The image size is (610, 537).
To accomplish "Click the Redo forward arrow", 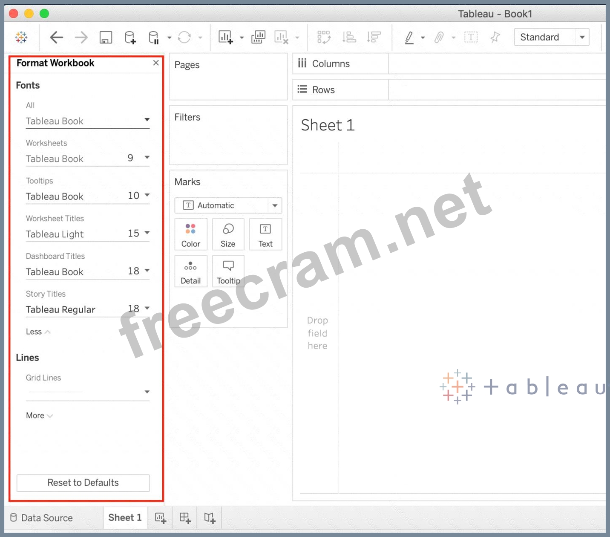I will click(81, 38).
